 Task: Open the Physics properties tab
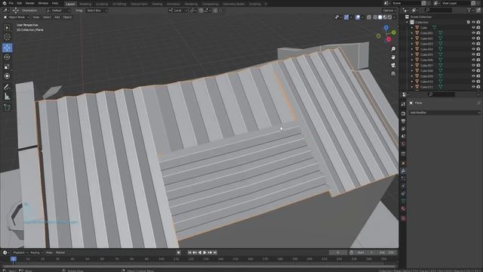(x=403, y=186)
